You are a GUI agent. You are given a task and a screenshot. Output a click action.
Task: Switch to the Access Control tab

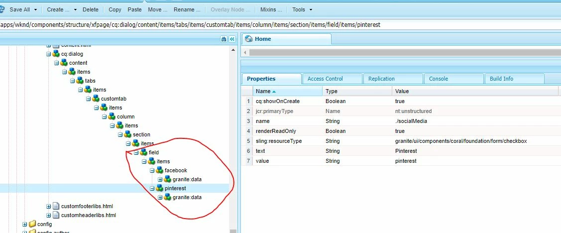tap(333, 79)
